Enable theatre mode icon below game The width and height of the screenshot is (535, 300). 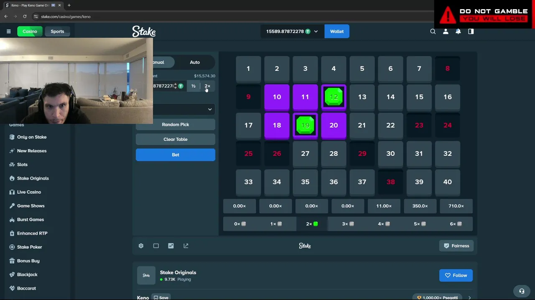156,246
